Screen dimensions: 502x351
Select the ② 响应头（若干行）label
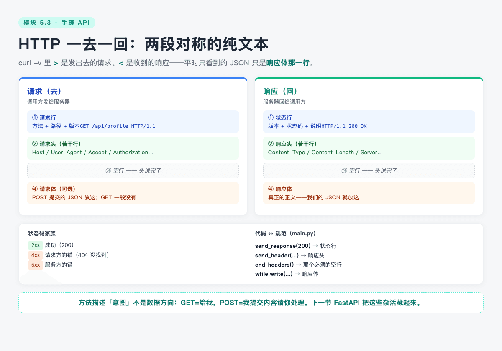[x=292, y=144]
